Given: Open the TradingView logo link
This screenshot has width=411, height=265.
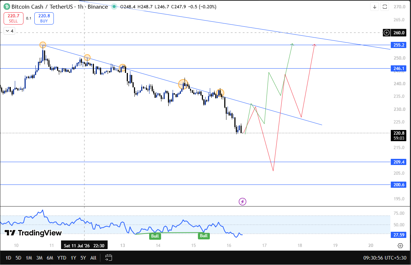Looking at the screenshot, I should [x=33, y=233].
